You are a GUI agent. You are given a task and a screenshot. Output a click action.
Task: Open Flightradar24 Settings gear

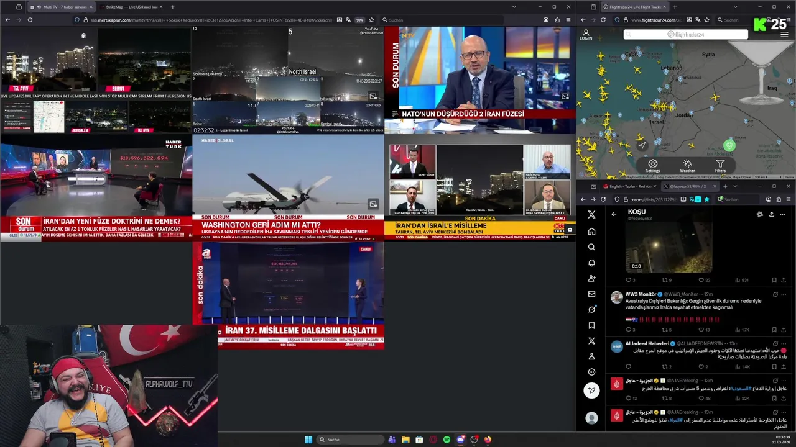pyautogui.click(x=652, y=166)
